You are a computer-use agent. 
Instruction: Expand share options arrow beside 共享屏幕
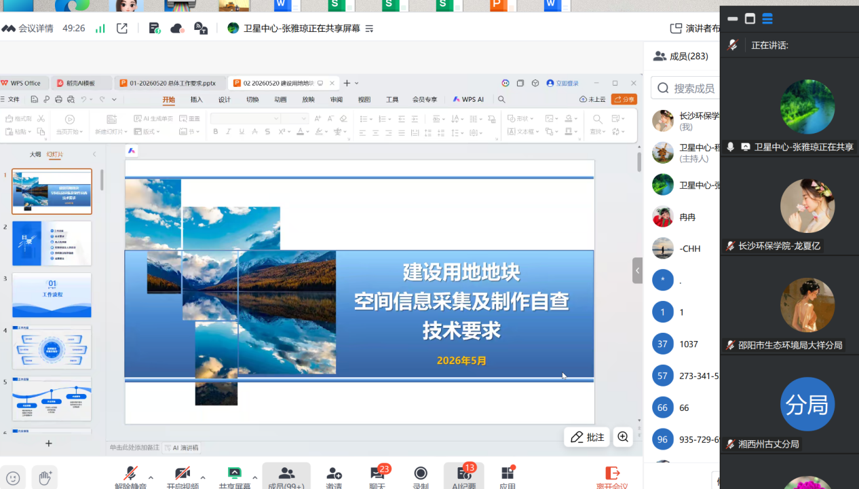tap(255, 478)
